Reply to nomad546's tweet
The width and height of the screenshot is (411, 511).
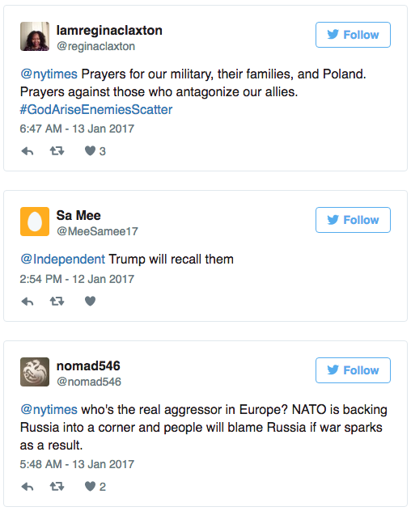[x=28, y=487]
